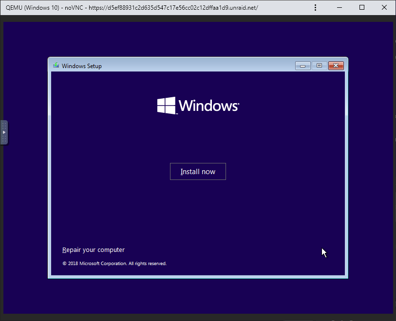Viewport: 396px width, 321px height.
Task: Close the QEMU noVNC browser window
Action: coord(384,8)
